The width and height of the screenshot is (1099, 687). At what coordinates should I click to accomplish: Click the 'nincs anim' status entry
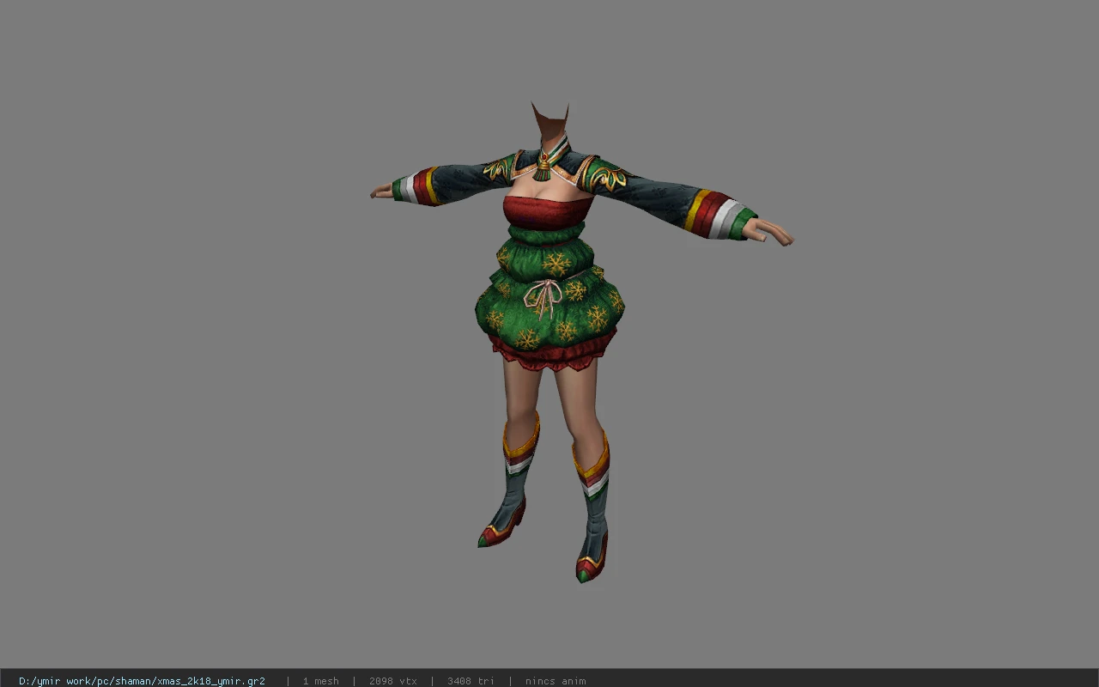pyautogui.click(x=556, y=681)
